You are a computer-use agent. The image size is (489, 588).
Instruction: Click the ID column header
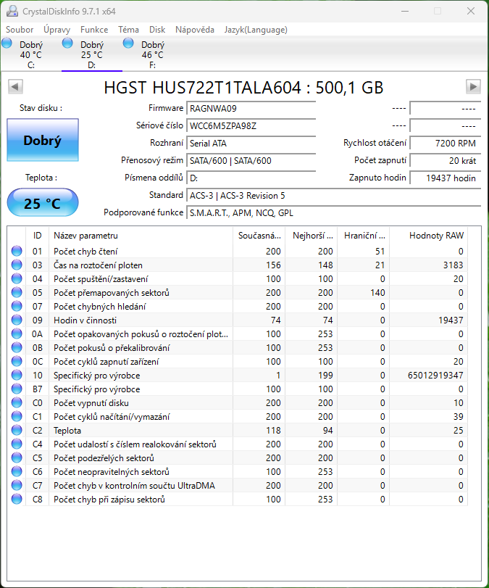37,236
